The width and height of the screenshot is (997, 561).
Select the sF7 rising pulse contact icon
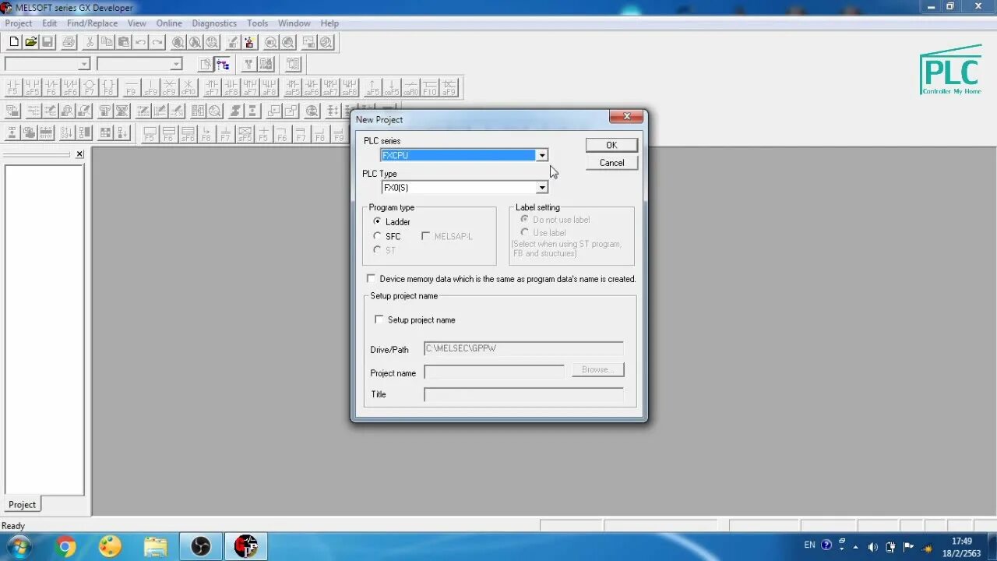tap(212, 87)
